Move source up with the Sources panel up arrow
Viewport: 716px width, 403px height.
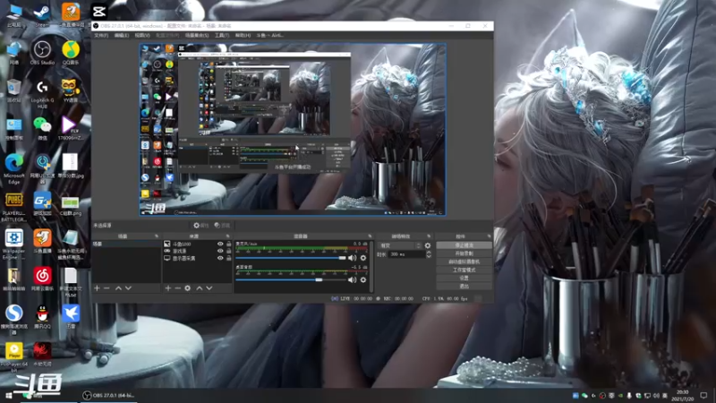pyautogui.click(x=200, y=288)
